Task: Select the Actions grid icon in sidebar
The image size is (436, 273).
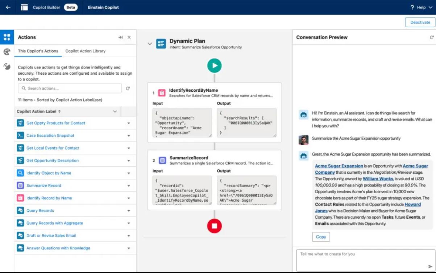Action: [7, 37]
